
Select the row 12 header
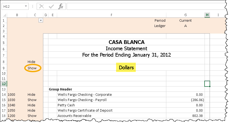tap(3, 84)
